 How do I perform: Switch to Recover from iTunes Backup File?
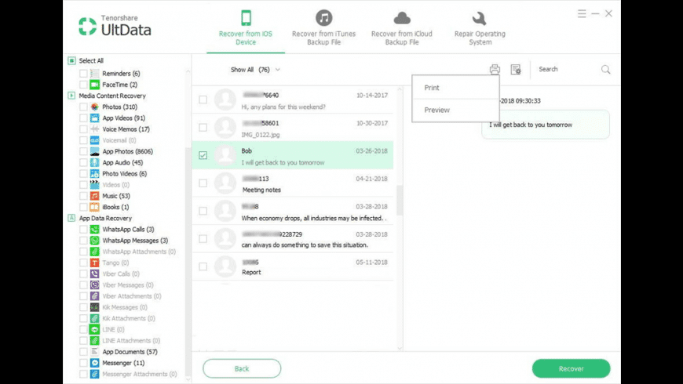click(x=323, y=28)
